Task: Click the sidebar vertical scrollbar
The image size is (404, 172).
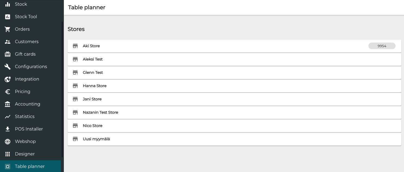Action: (62, 90)
